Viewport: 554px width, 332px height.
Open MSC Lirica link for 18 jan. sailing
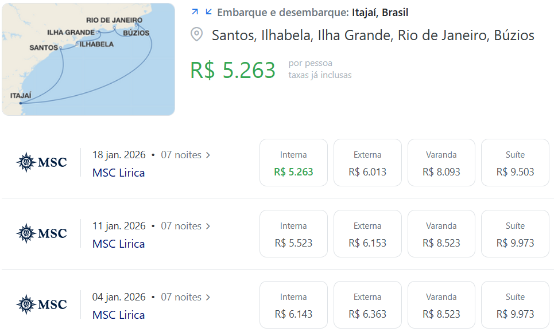pos(118,173)
